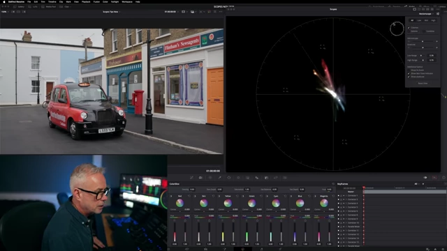Viewport: 447px width, 251px height.
Task: Open the Workspace menu
Action: tap(127, 1)
